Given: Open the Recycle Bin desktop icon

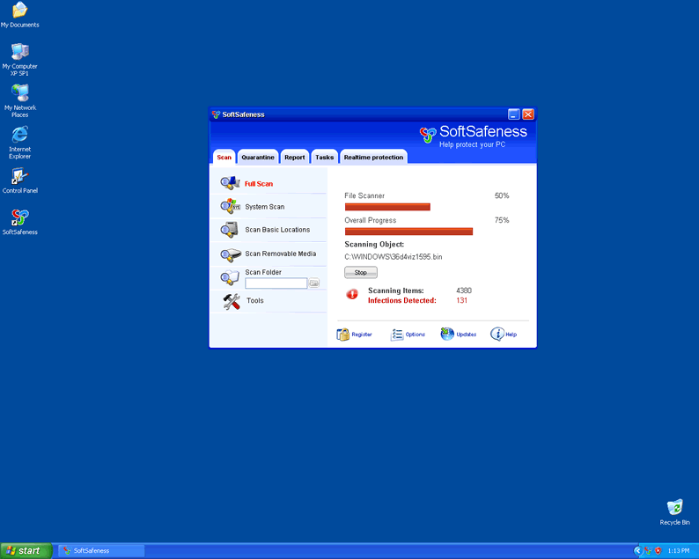Looking at the screenshot, I should coord(674,508).
